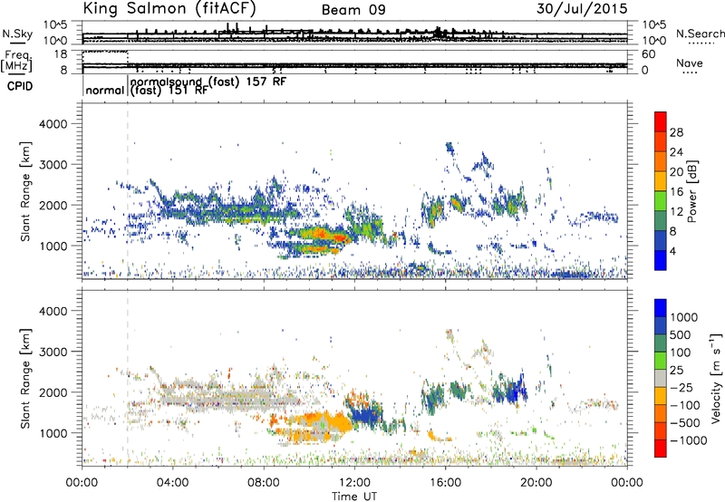Pick the yellow -25 to -100 Velocity segment

pyautogui.click(x=661, y=396)
